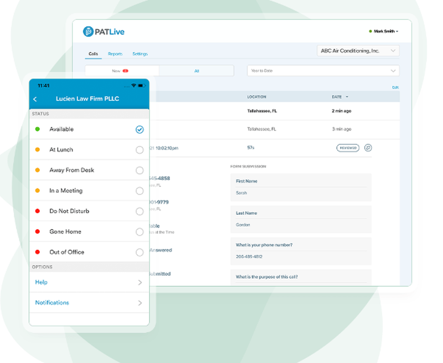The height and width of the screenshot is (363, 443).
Task: Click the green online dot beside Mark Smith
Action: click(x=370, y=31)
